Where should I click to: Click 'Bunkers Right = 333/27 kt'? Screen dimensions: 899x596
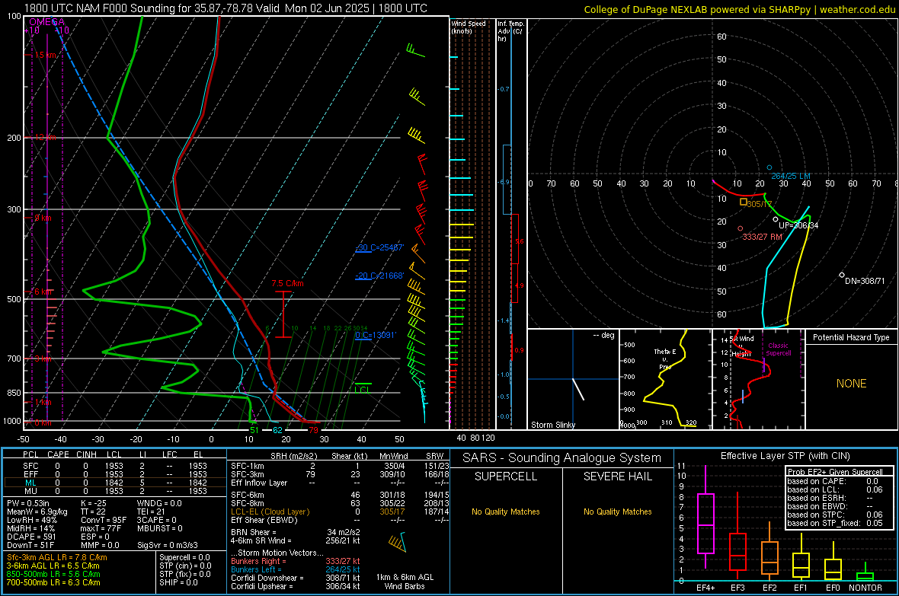pyautogui.click(x=296, y=561)
